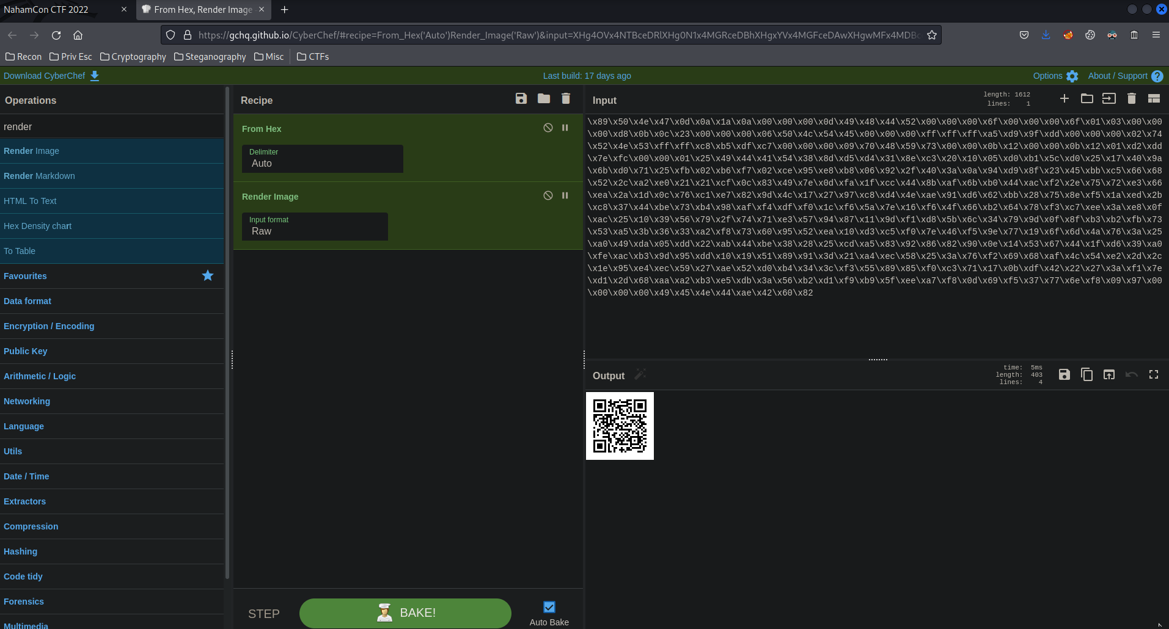Set breakpoint on Render Image operation
This screenshot has height=629, width=1169.
[x=565, y=195]
